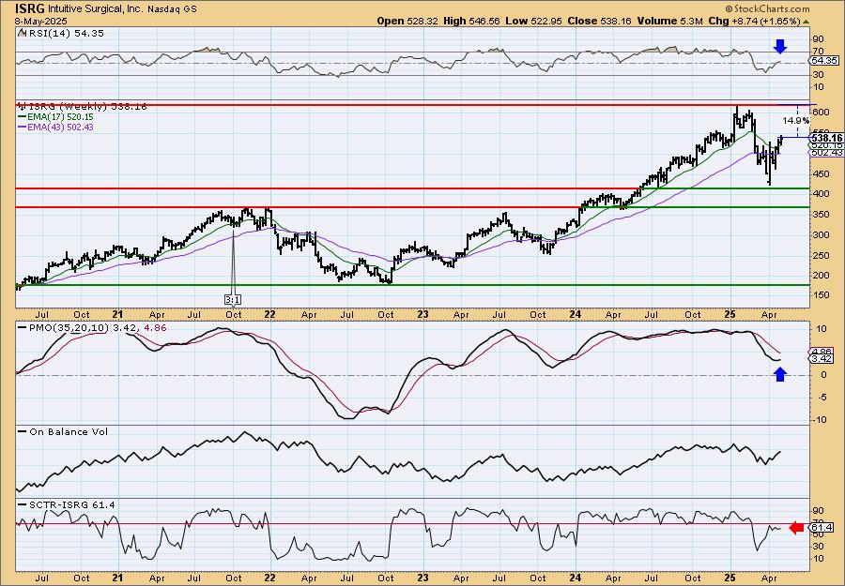Click the 3.42 value tag on the PMO axis
The height and width of the screenshot is (586, 845).
pyautogui.click(x=822, y=358)
